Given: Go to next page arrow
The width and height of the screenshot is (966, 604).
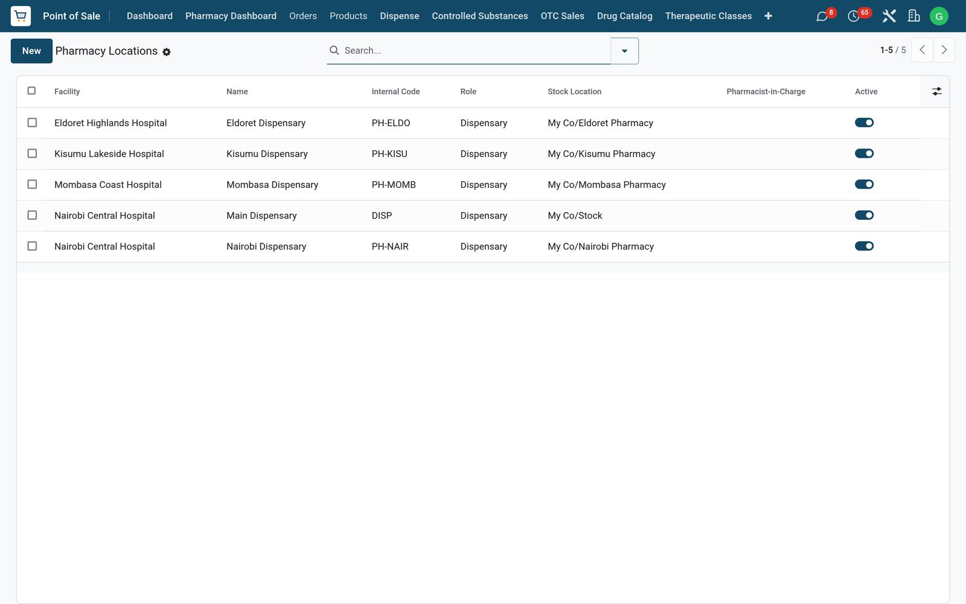Looking at the screenshot, I should pyautogui.click(x=944, y=50).
